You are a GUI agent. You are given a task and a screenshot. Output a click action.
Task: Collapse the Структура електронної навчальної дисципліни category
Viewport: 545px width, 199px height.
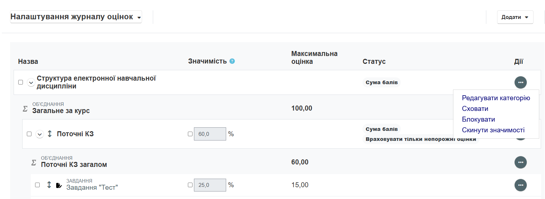[31, 82]
